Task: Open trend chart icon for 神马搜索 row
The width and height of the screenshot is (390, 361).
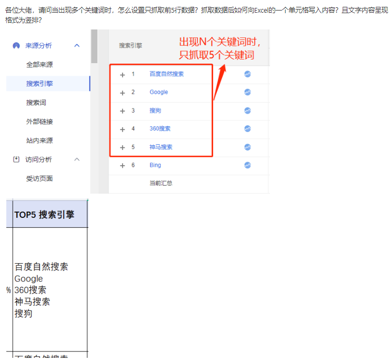Action: (x=247, y=147)
